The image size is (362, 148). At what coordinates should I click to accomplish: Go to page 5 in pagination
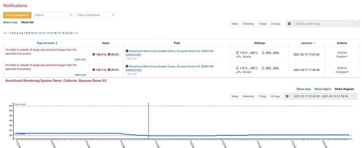[20, 33]
